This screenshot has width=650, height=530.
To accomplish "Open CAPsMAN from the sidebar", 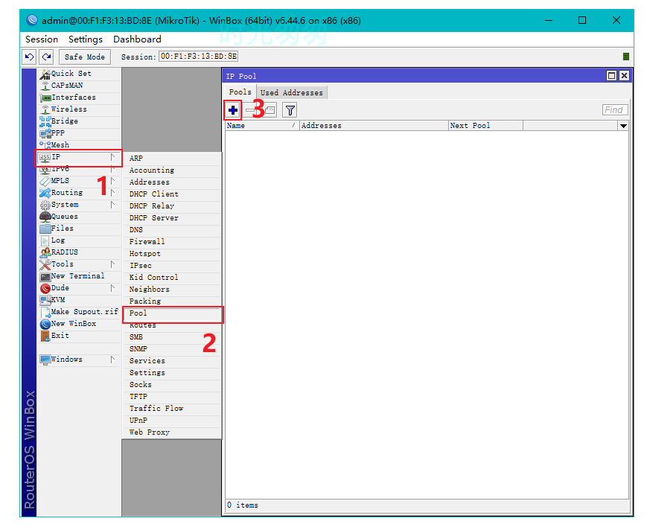I will (79, 86).
